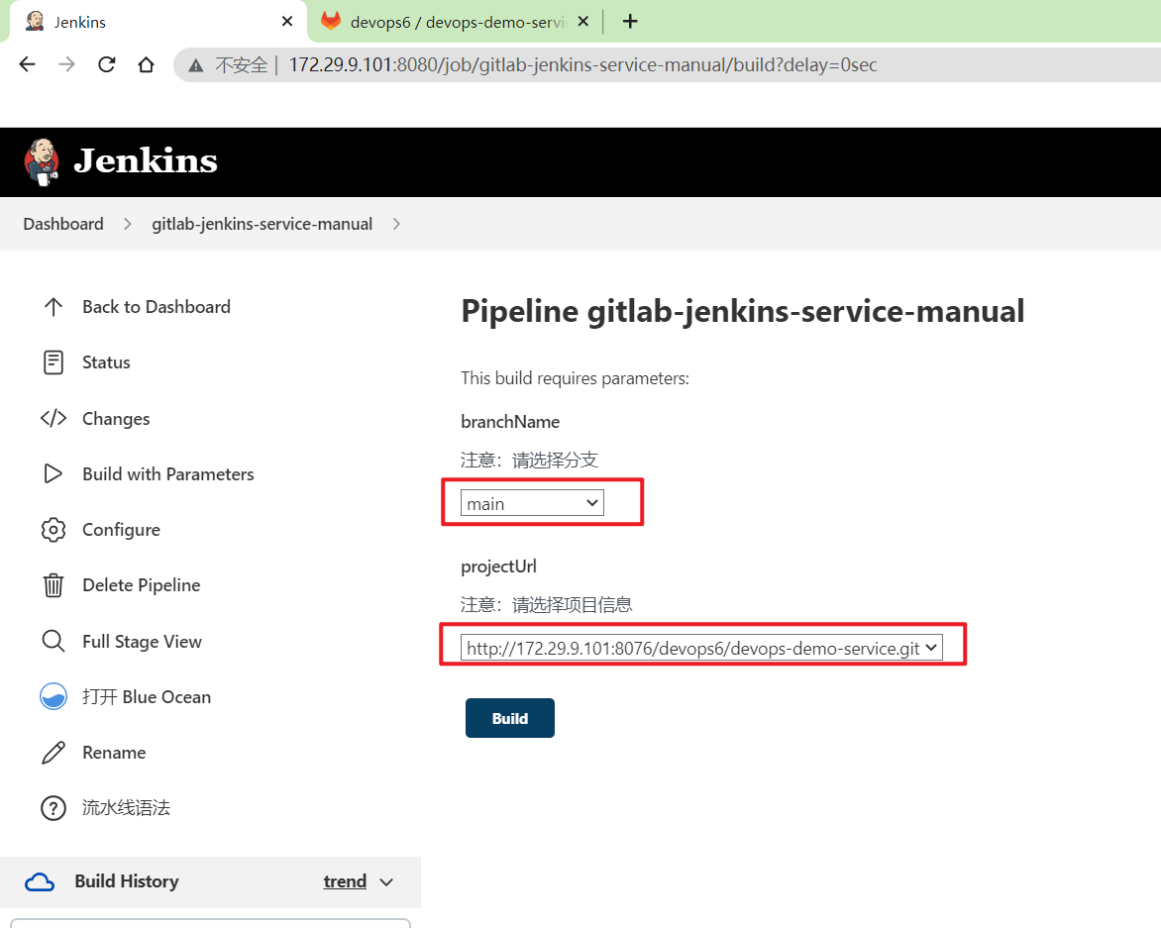1161x928 pixels.
Task: Click the Full Stage View magnifier icon
Action: coord(53,641)
